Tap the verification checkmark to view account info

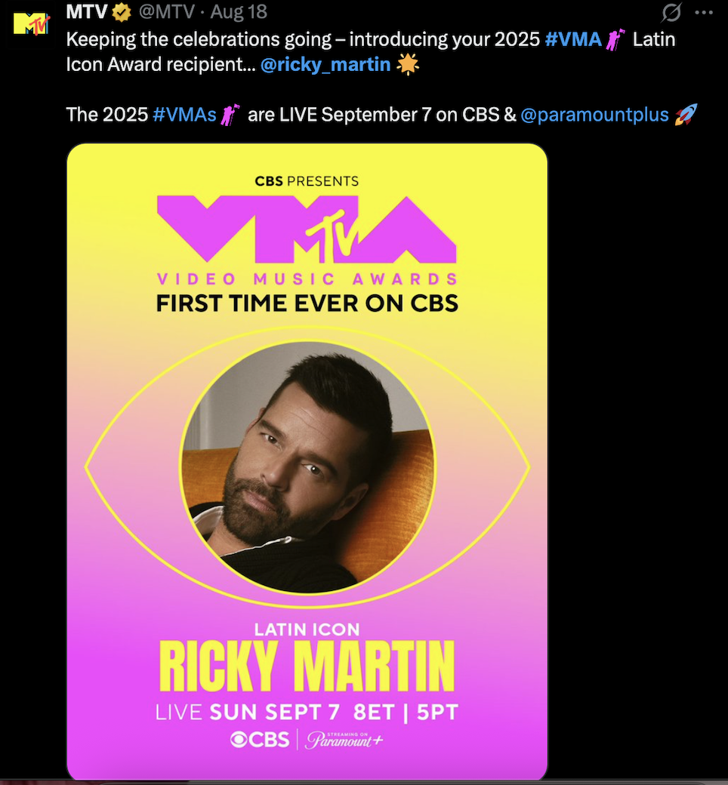121,11
